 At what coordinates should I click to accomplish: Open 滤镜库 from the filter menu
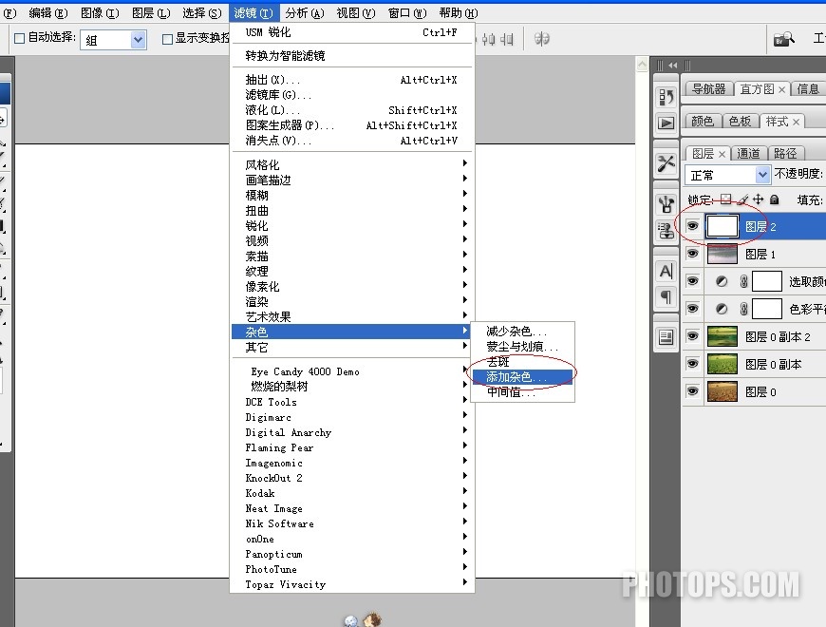click(352, 95)
